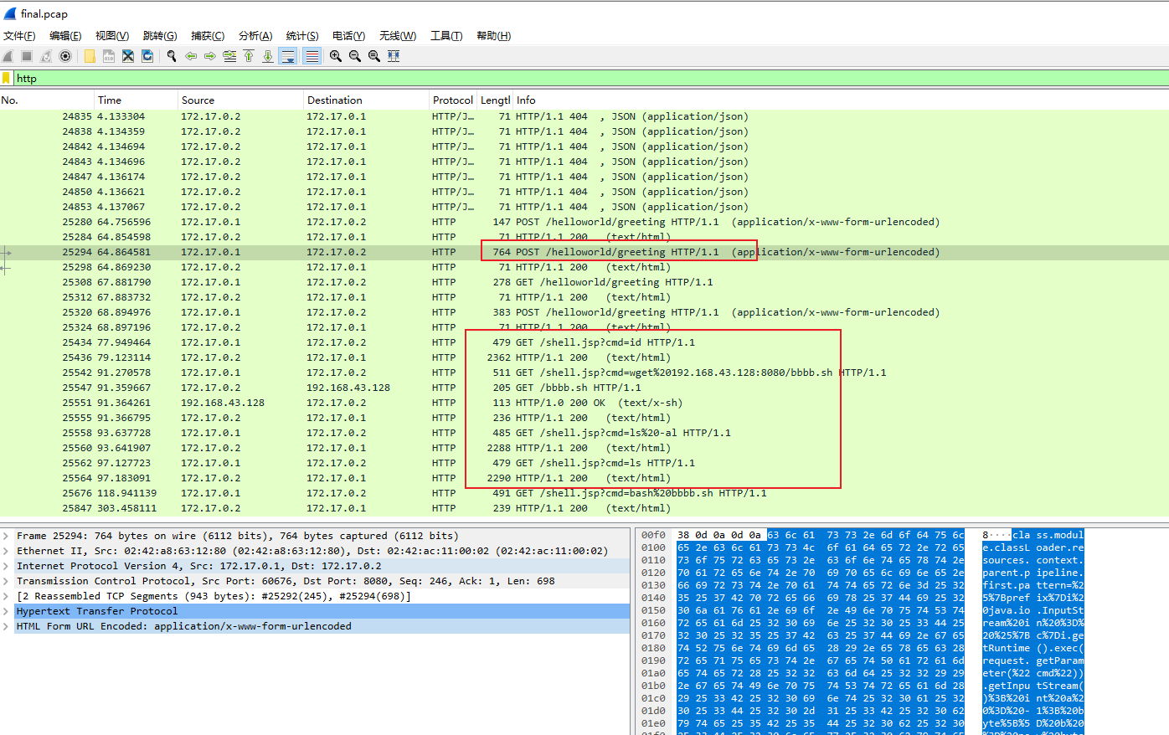Zoom out the main window text
Viewport: 1169px width, 735px height.
pos(355,56)
